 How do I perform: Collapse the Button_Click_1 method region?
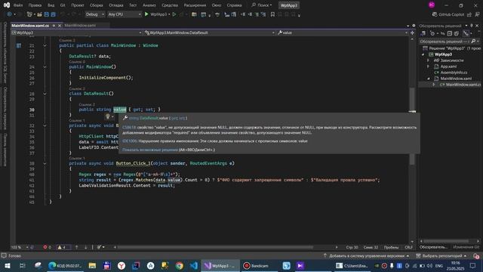click(45, 163)
